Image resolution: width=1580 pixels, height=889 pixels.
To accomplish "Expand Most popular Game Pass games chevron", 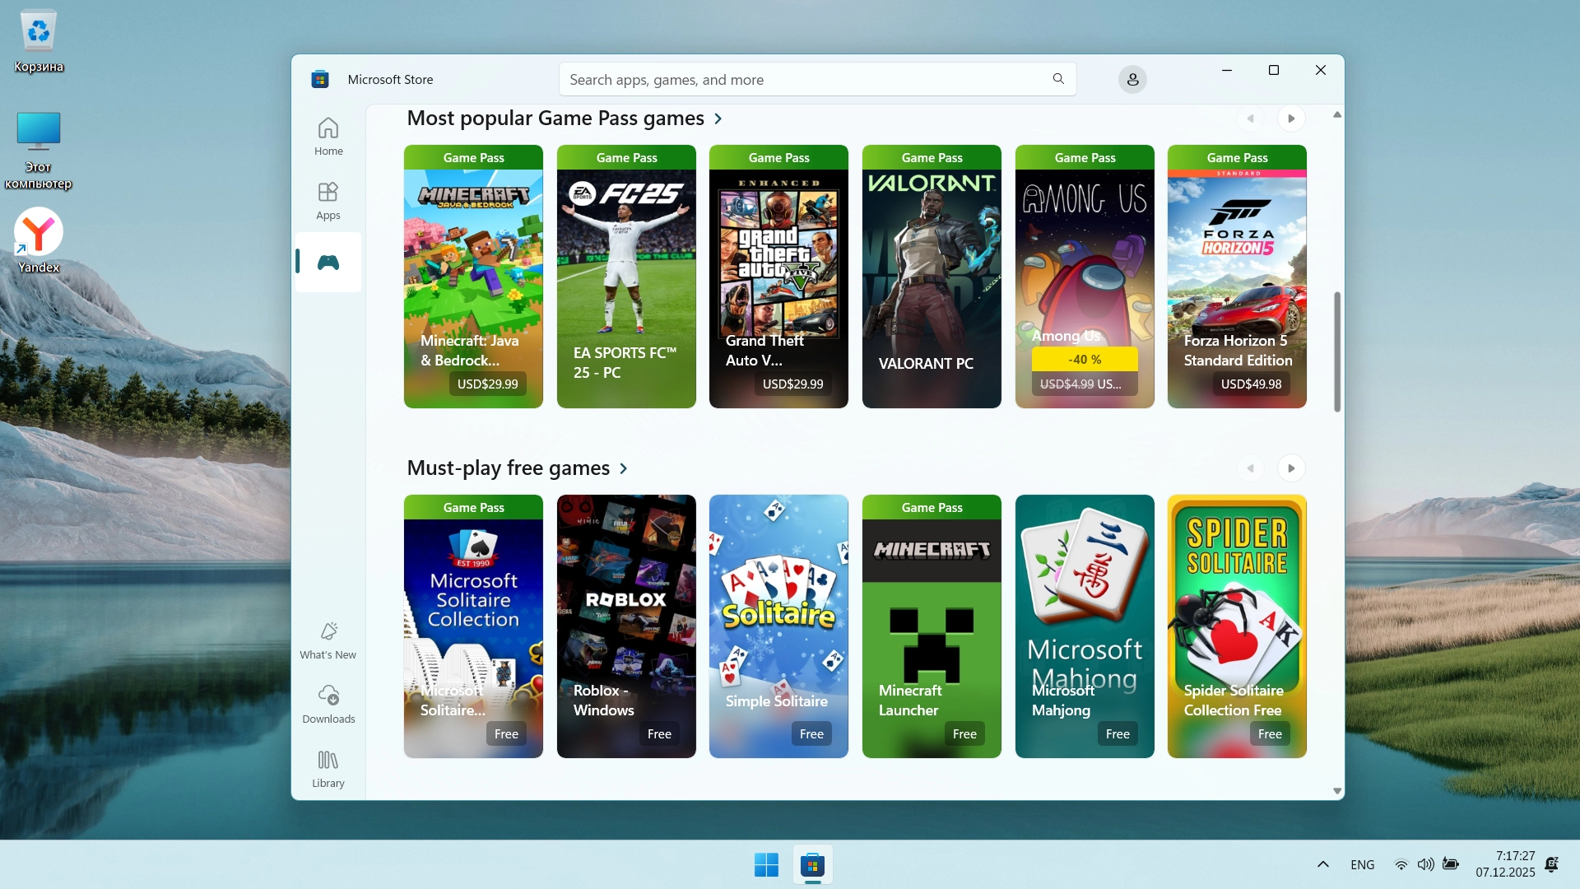I will click(x=718, y=119).
